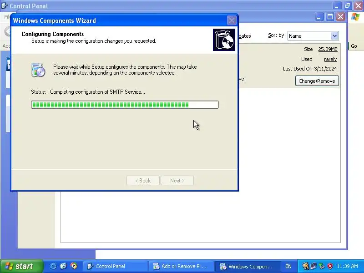Click the Go button in Control Panel
This screenshot has height=273, width=364.
354,46
